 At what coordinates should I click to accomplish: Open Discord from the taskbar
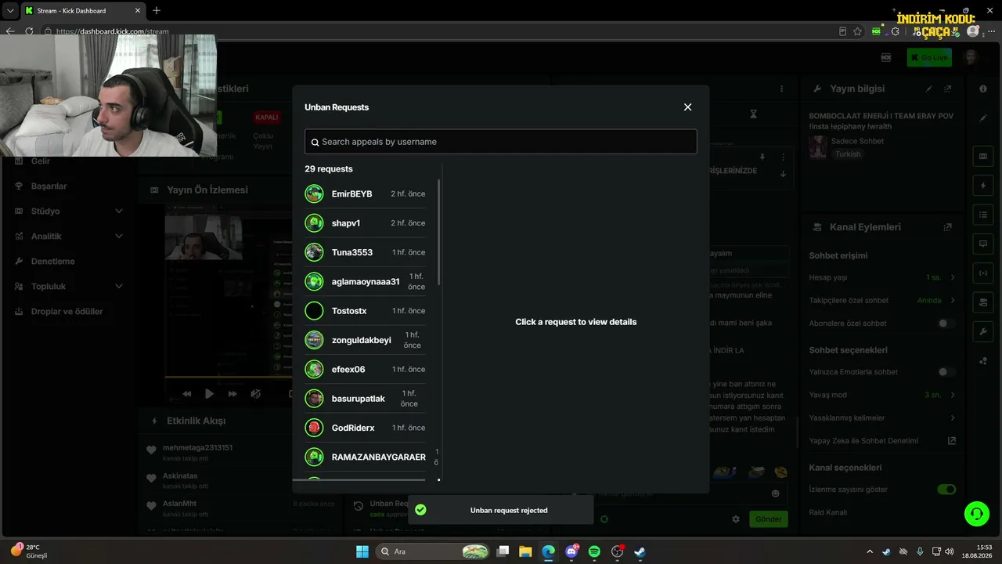571,551
